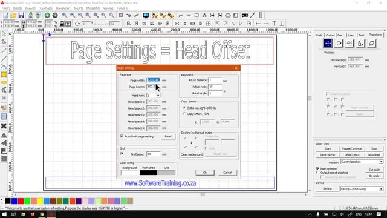This screenshot has width=387, height=218.
Task: Open the Draw menu
Action: click(31, 8)
